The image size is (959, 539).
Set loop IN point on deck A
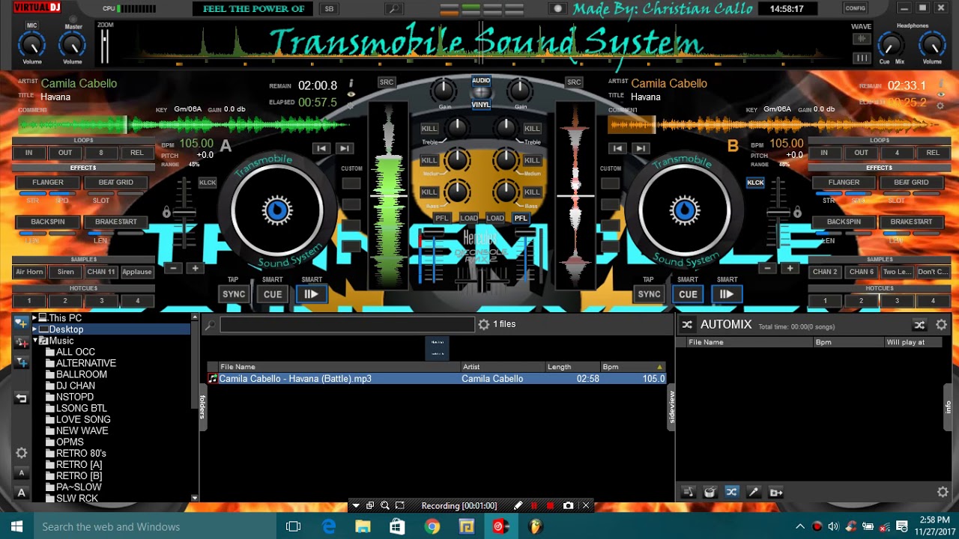tap(29, 153)
